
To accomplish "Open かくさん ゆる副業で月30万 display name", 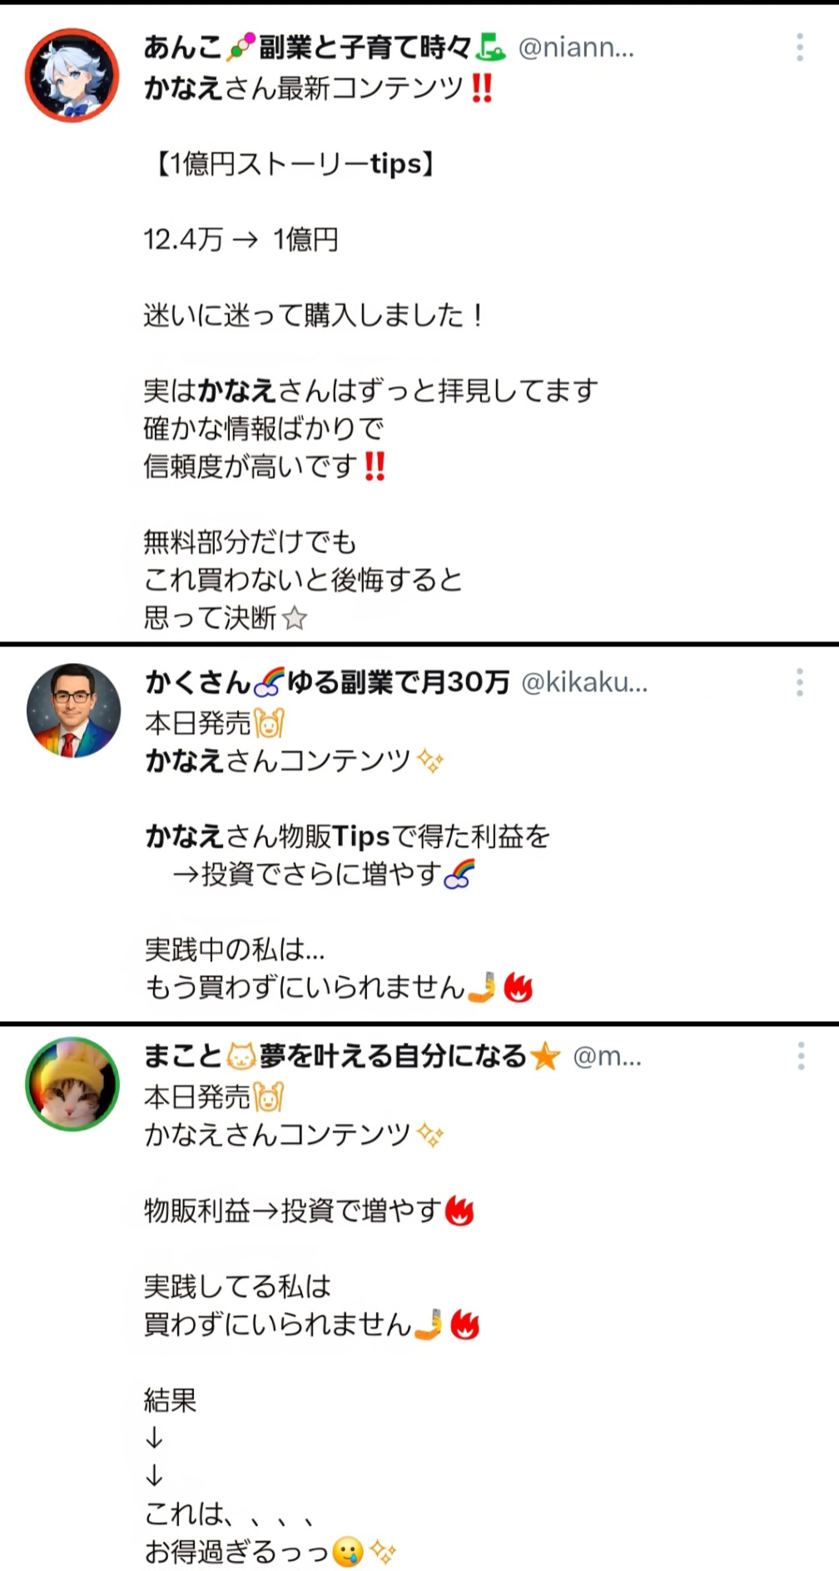I will click(327, 682).
